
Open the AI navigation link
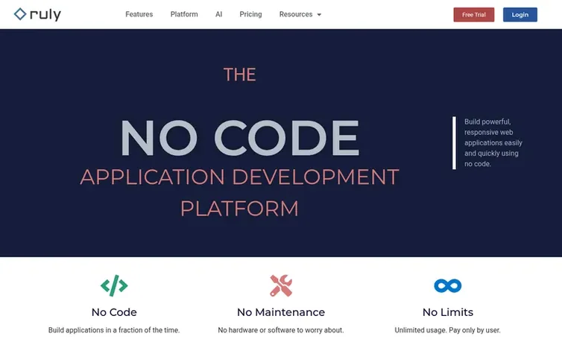[x=218, y=14]
